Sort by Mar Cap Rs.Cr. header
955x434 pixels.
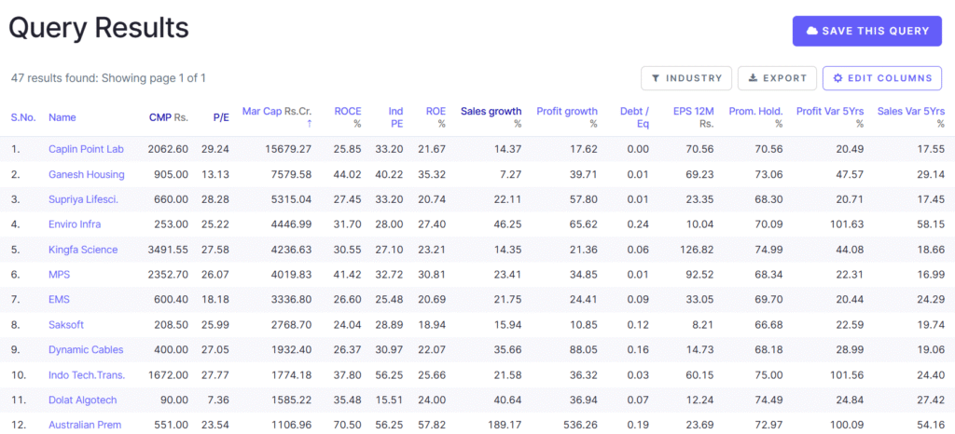(x=277, y=112)
